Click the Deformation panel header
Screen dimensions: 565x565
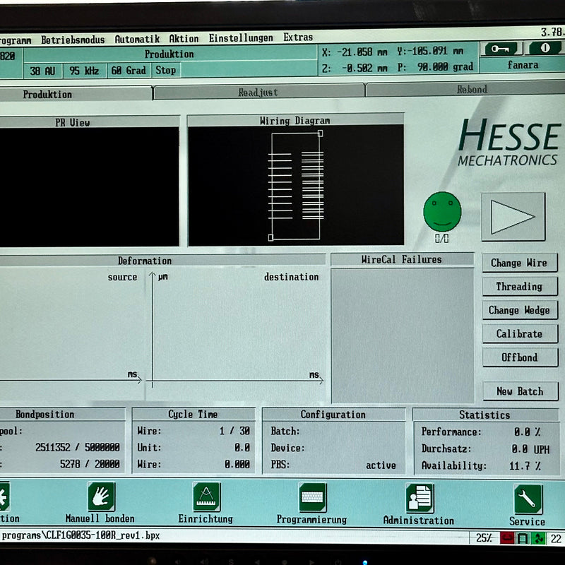click(162, 261)
